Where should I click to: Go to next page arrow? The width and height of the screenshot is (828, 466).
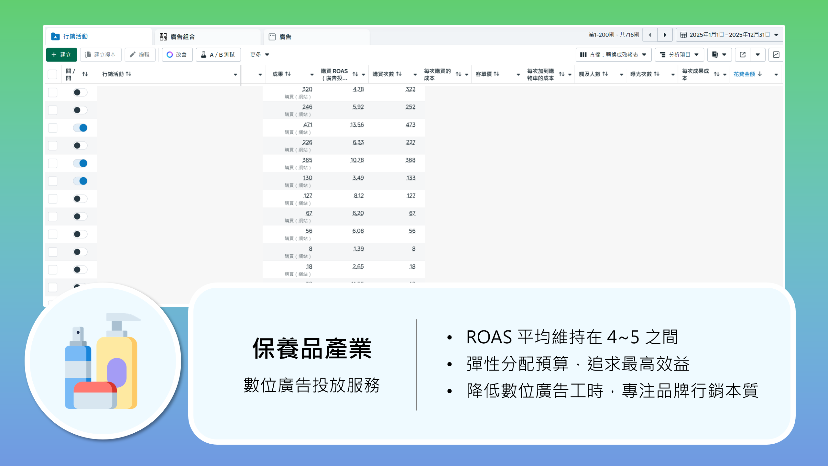[665, 35]
